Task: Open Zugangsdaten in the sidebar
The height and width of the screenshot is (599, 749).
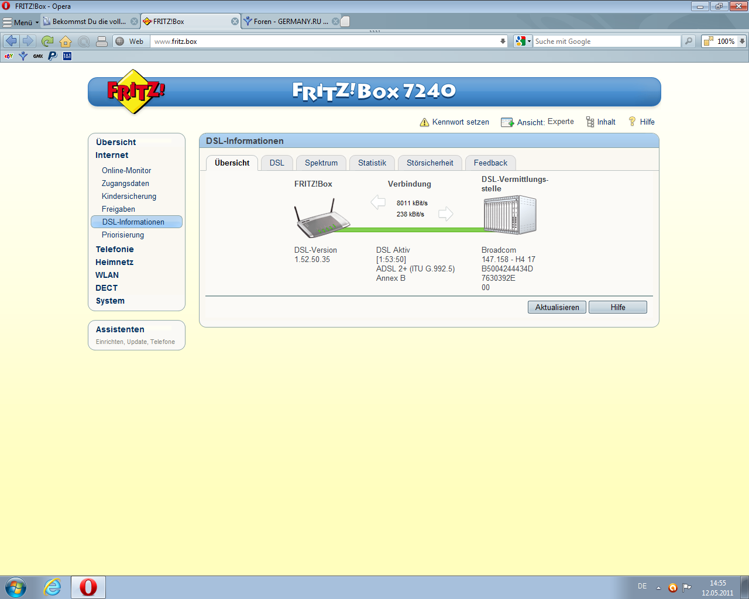Action: (x=125, y=183)
